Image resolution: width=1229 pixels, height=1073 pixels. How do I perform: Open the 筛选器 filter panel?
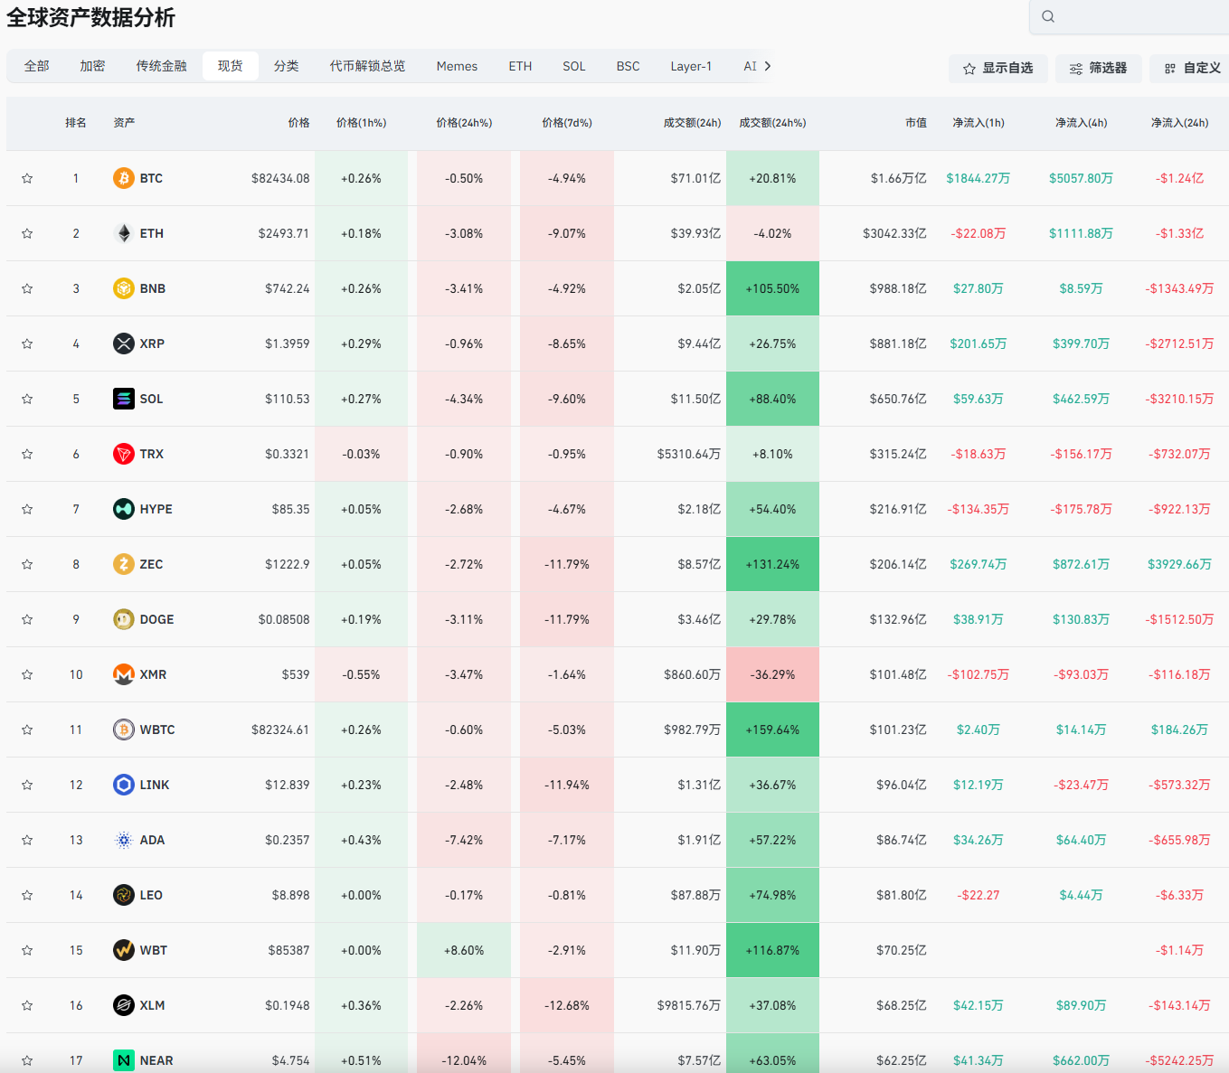(x=1098, y=69)
